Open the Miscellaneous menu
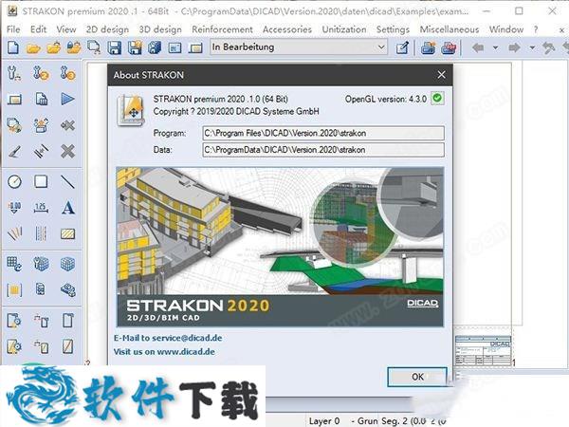 coord(450,29)
